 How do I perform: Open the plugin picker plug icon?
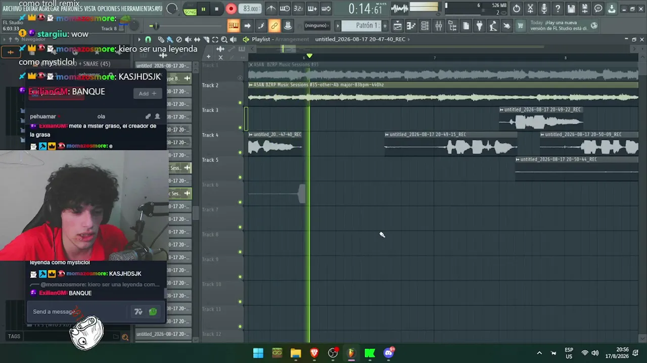480,26
